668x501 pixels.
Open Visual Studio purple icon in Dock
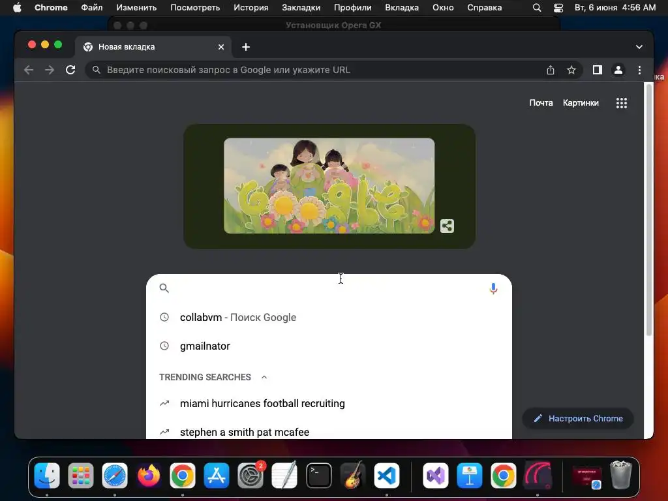click(435, 475)
